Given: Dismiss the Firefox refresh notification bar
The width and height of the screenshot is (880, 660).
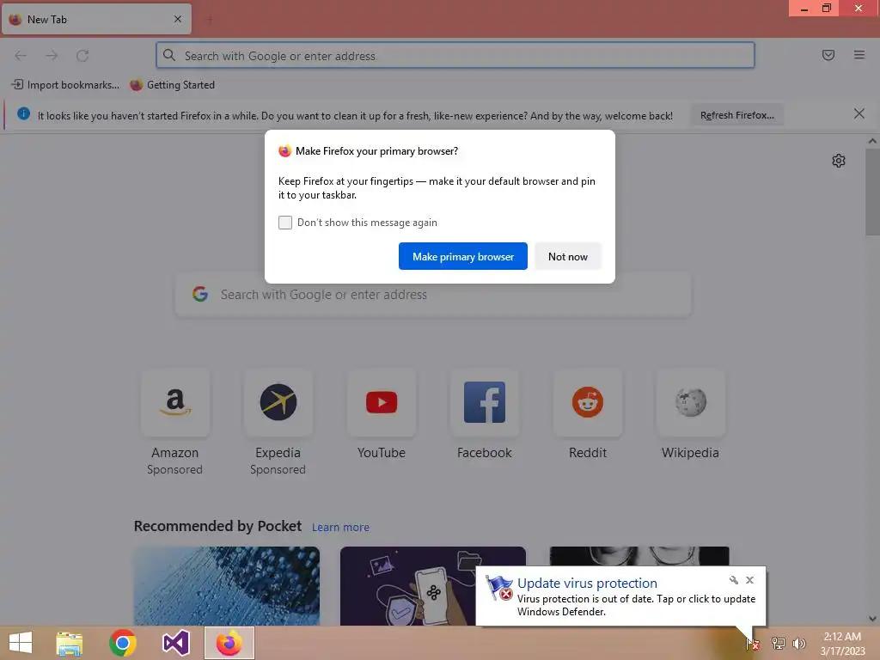Looking at the screenshot, I should [x=859, y=114].
